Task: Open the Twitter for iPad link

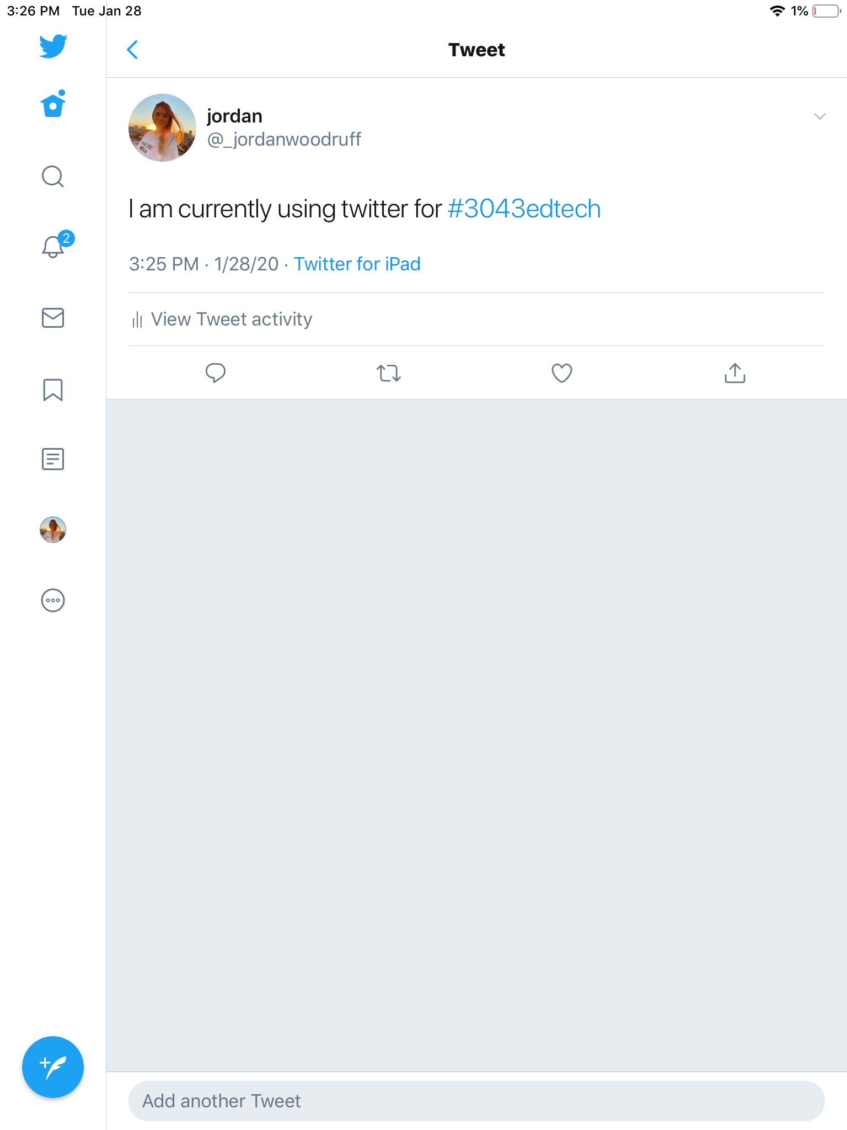Action: tap(357, 264)
